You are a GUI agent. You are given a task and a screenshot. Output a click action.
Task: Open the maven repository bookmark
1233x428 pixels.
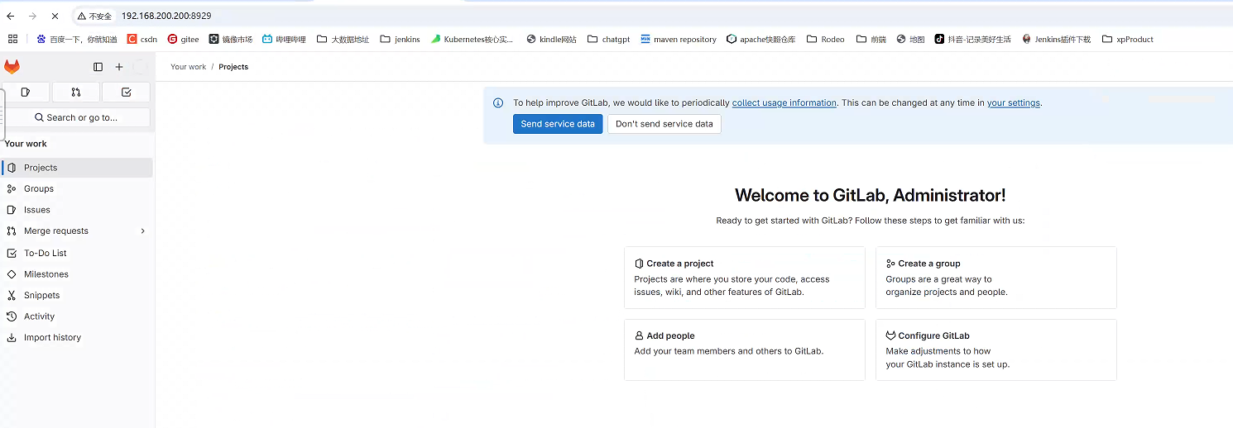click(679, 39)
